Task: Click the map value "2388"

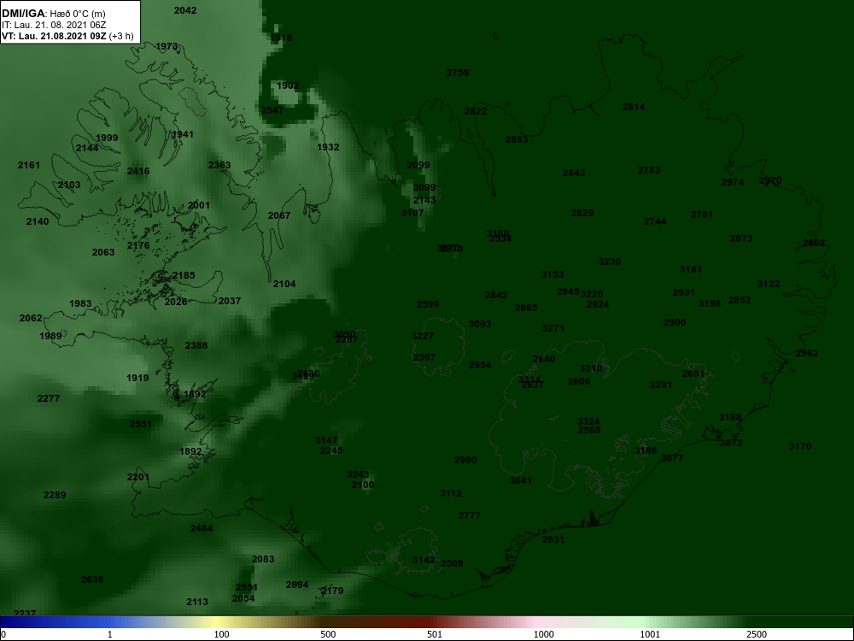Action: pyautogui.click(x=196, y=345)
